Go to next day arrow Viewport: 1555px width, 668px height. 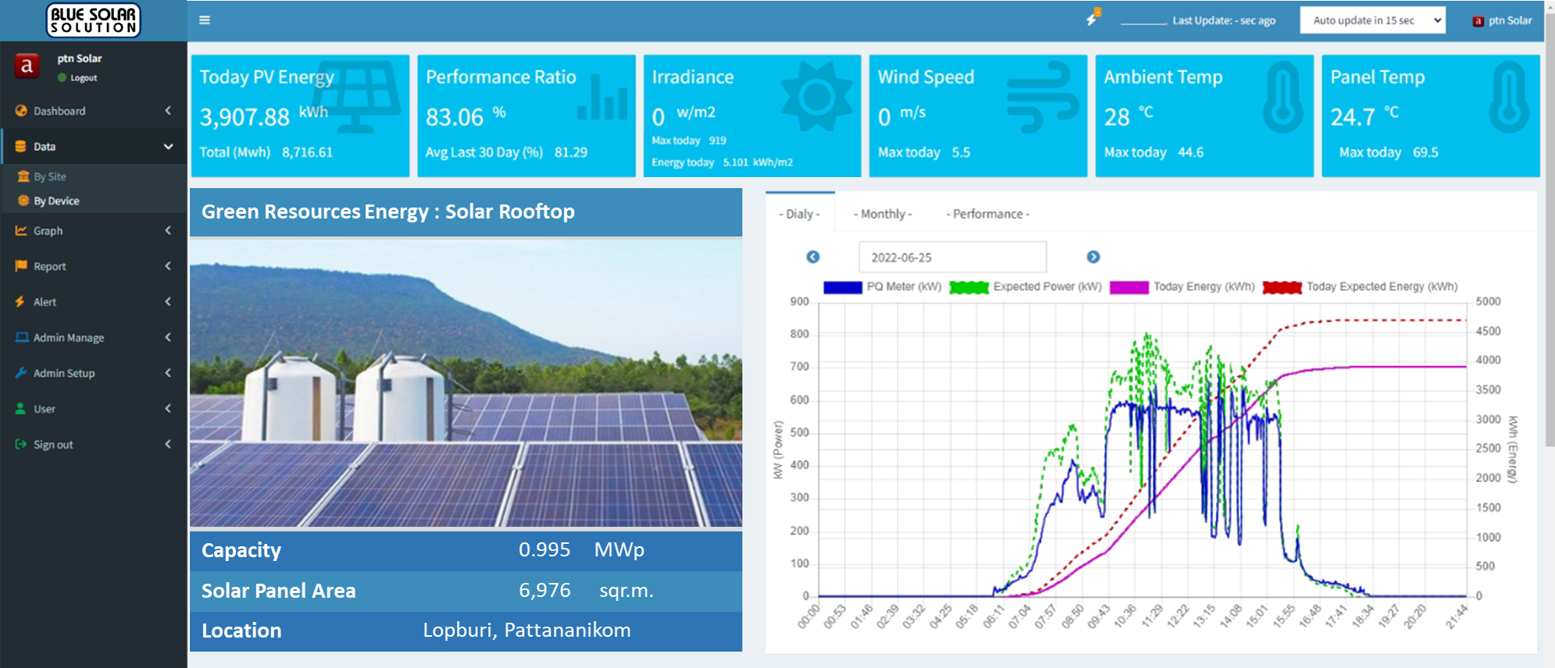(x=1093, y=257)
